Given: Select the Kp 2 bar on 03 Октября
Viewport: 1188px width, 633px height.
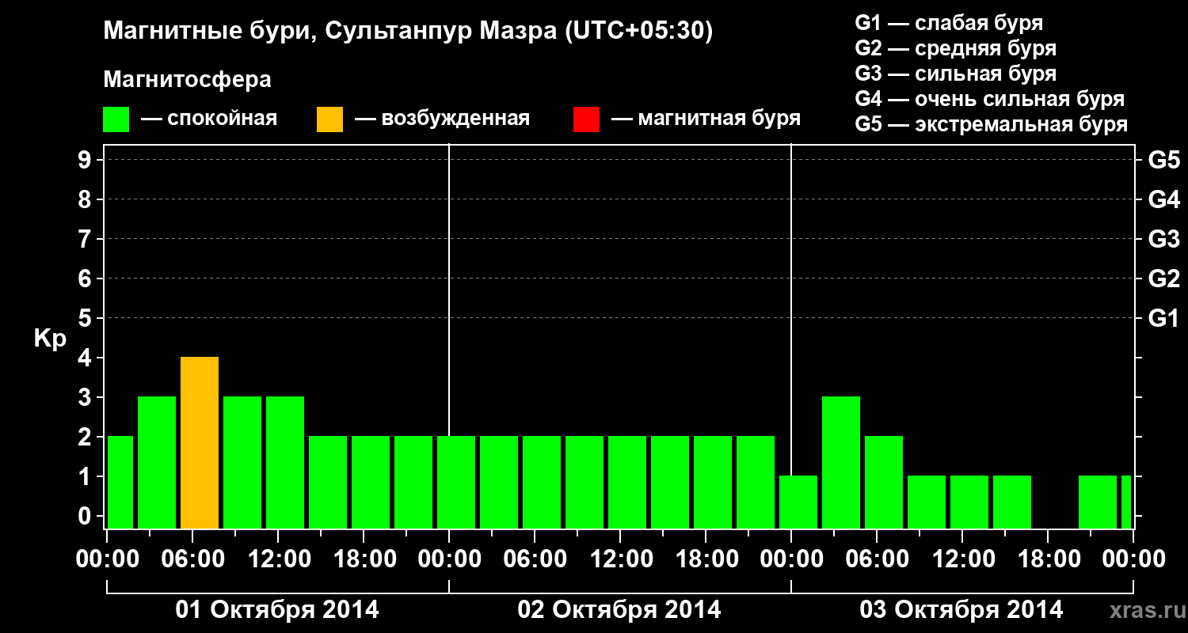Looking at the screenshot, I should [884, 483].
